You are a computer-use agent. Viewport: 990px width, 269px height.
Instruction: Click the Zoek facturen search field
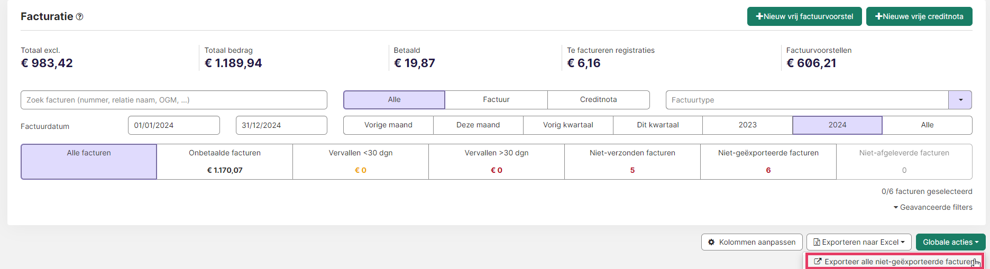[174, 100]
